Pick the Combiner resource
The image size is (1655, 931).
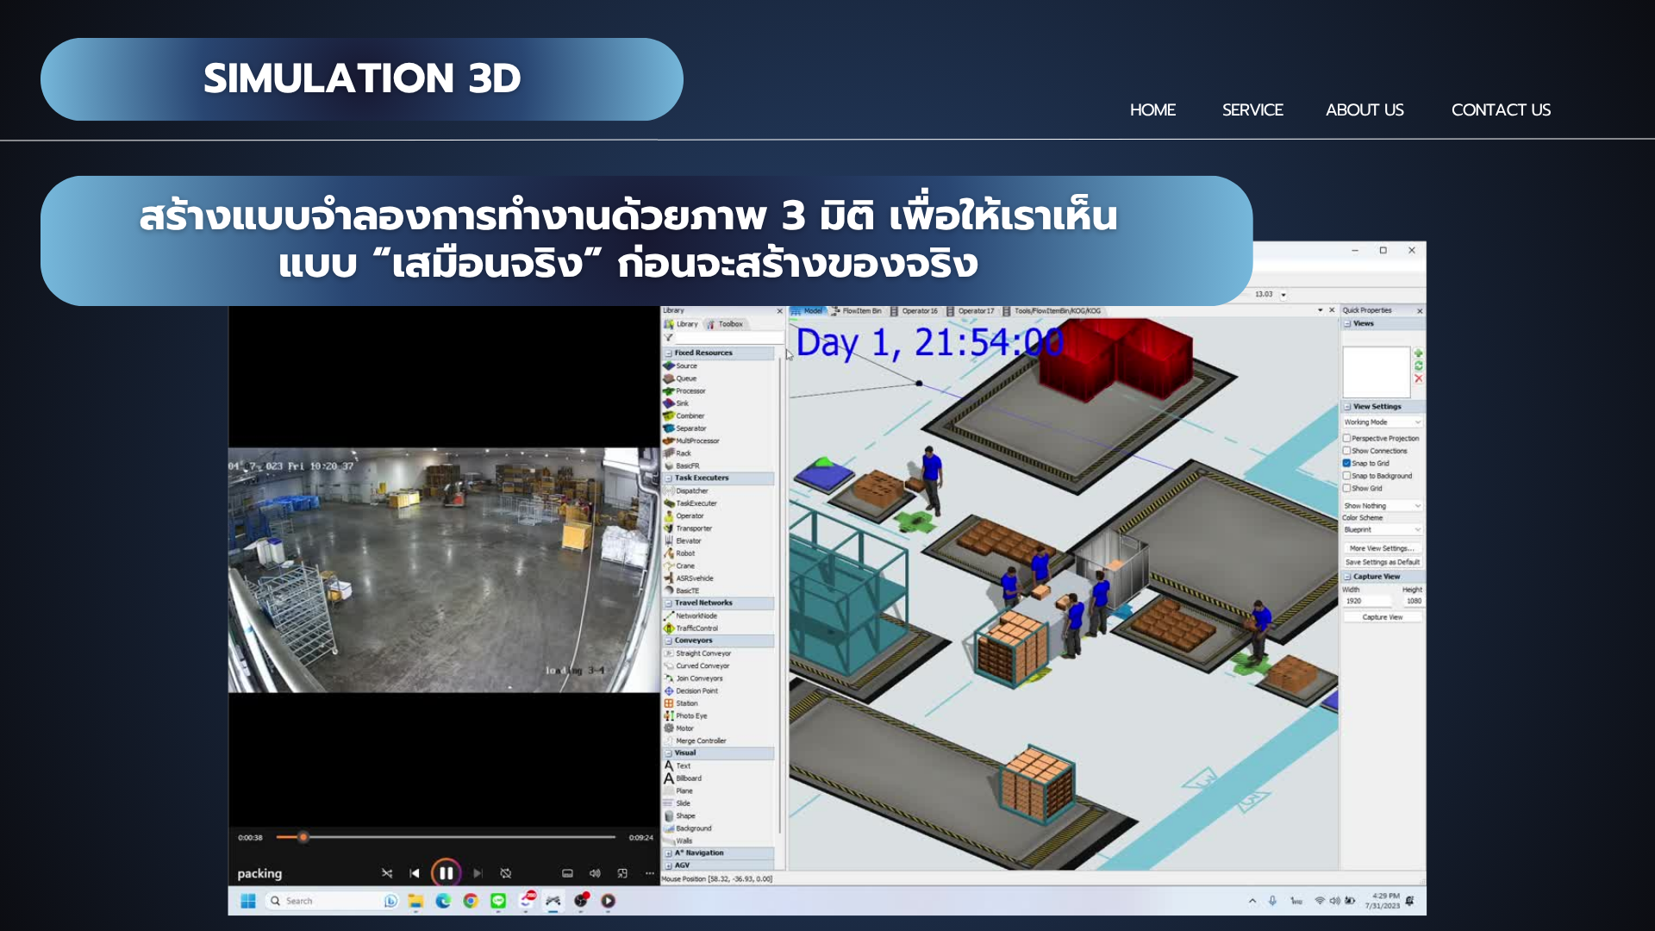point(684,416)
